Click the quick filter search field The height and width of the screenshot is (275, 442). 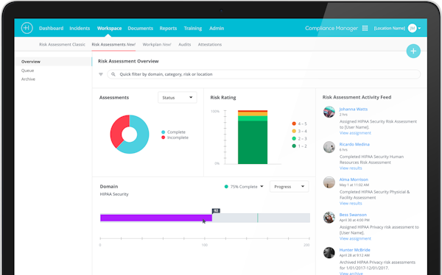click(264, 74)
